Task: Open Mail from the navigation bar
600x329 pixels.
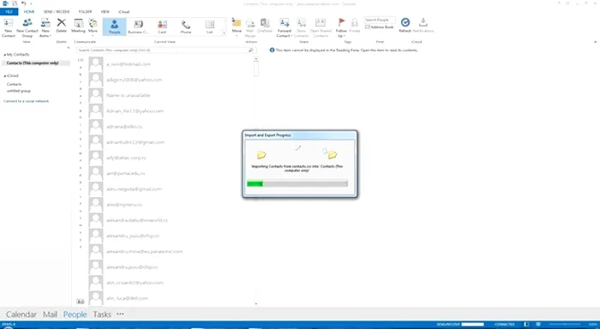Action: 50,314
